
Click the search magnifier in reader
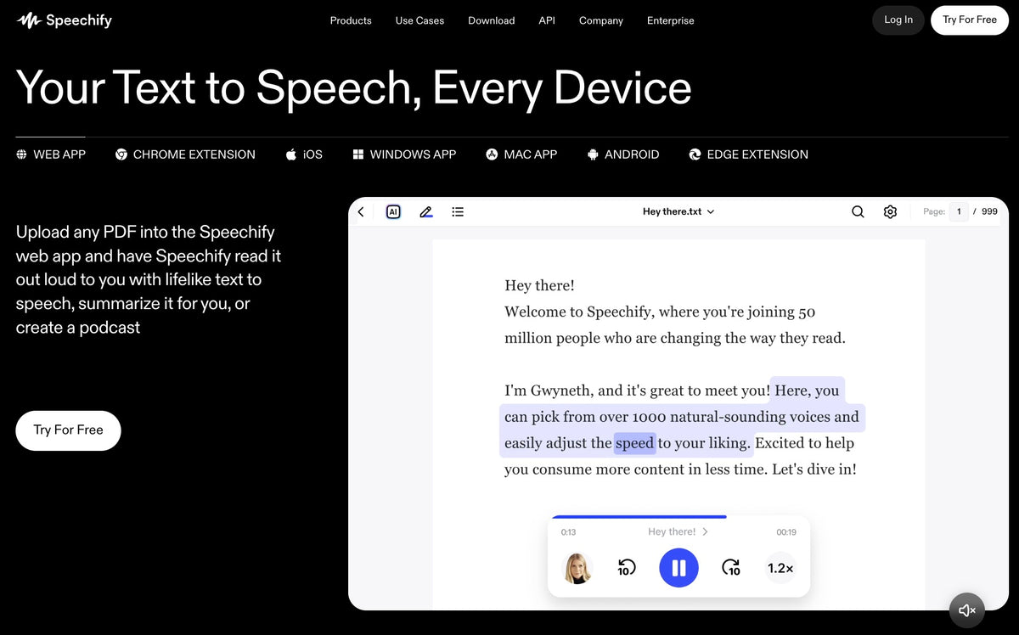tap(858, 211)
